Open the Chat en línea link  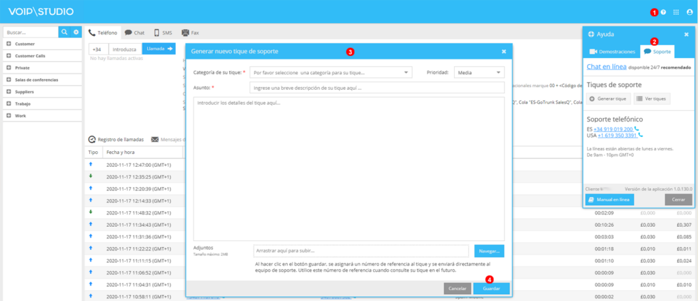(x=607, y=67)
